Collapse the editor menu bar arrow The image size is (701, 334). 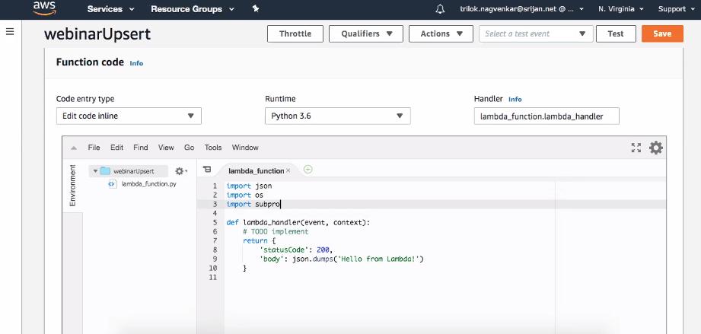click(75, 148)
